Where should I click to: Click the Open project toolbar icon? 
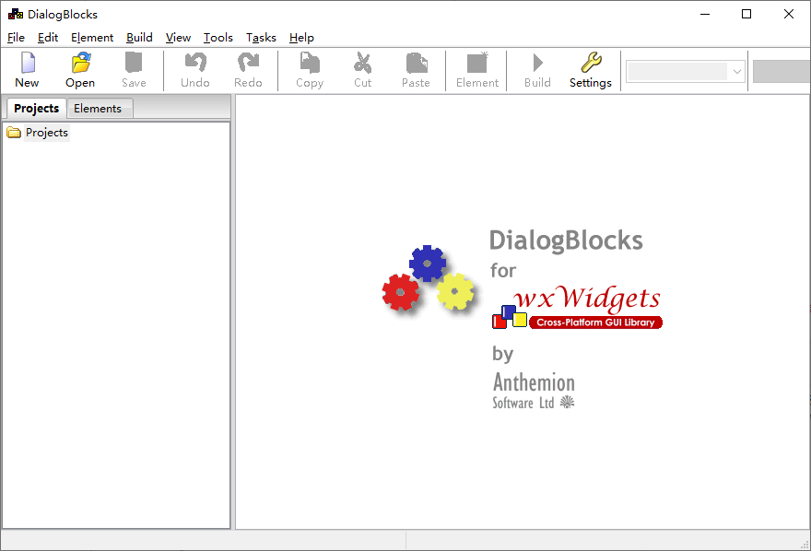pyautogui.click(x=81, y=63)
